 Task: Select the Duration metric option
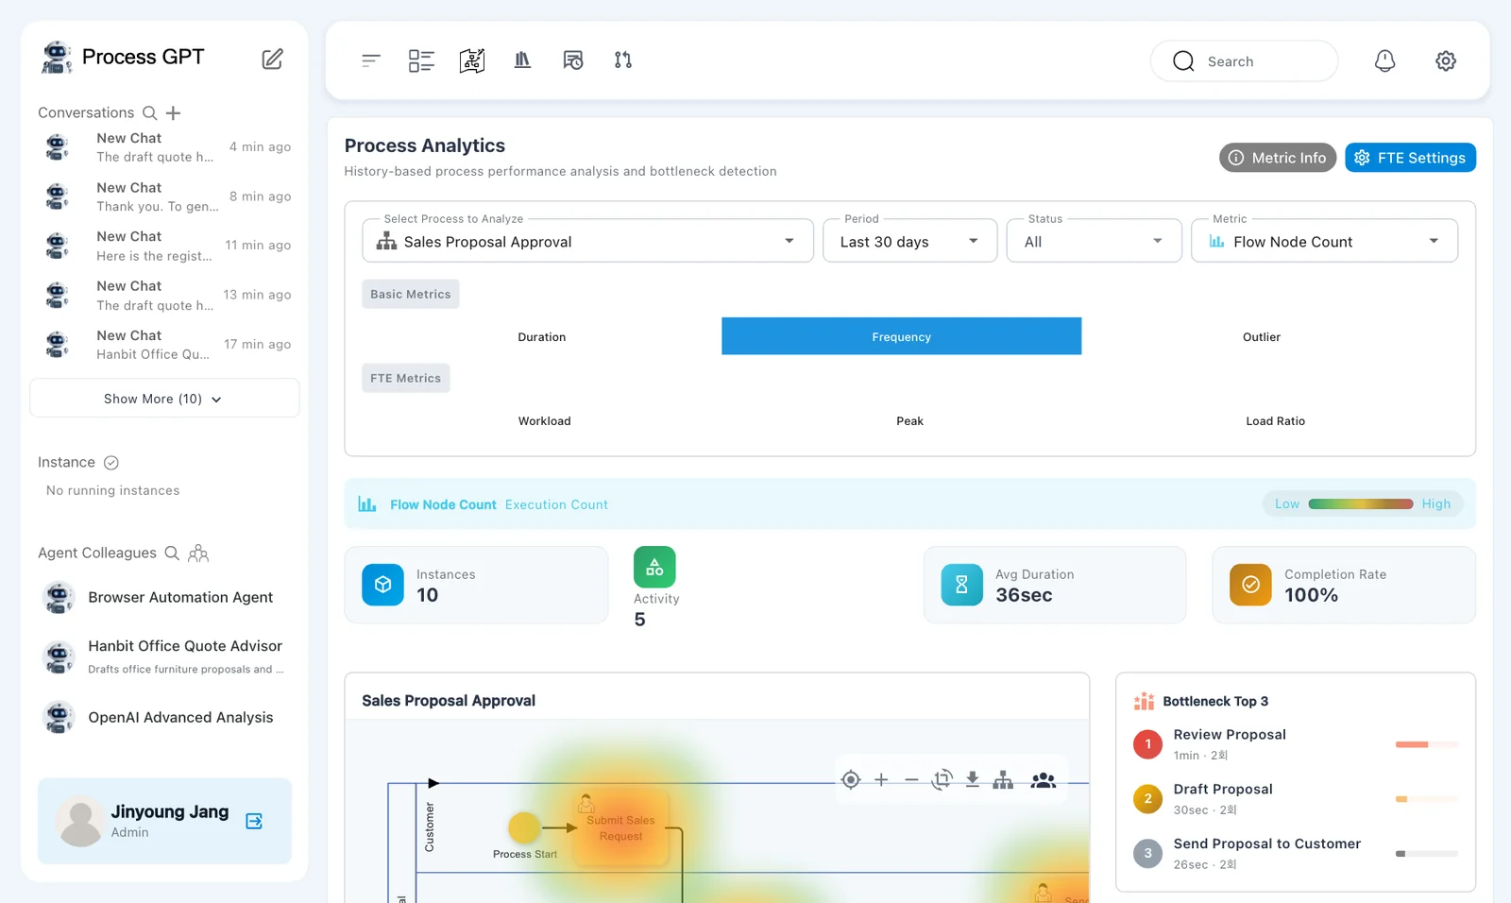click(x=542, y=336)
